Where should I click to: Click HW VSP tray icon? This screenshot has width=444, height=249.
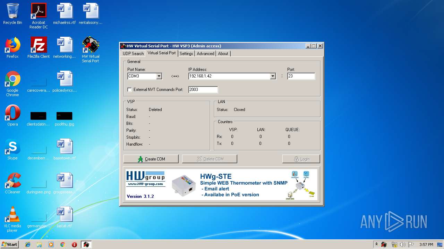(384, 245)
